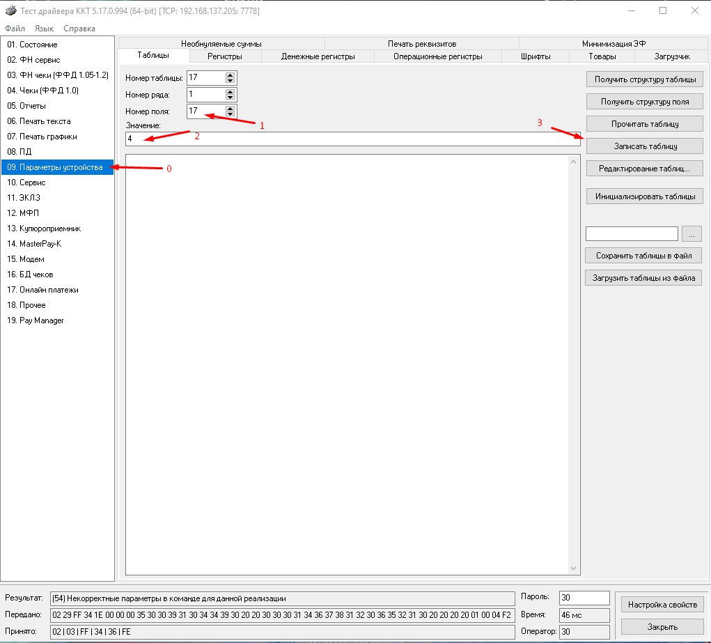Click scroll up arrow in results area

(x=574, y=162)
